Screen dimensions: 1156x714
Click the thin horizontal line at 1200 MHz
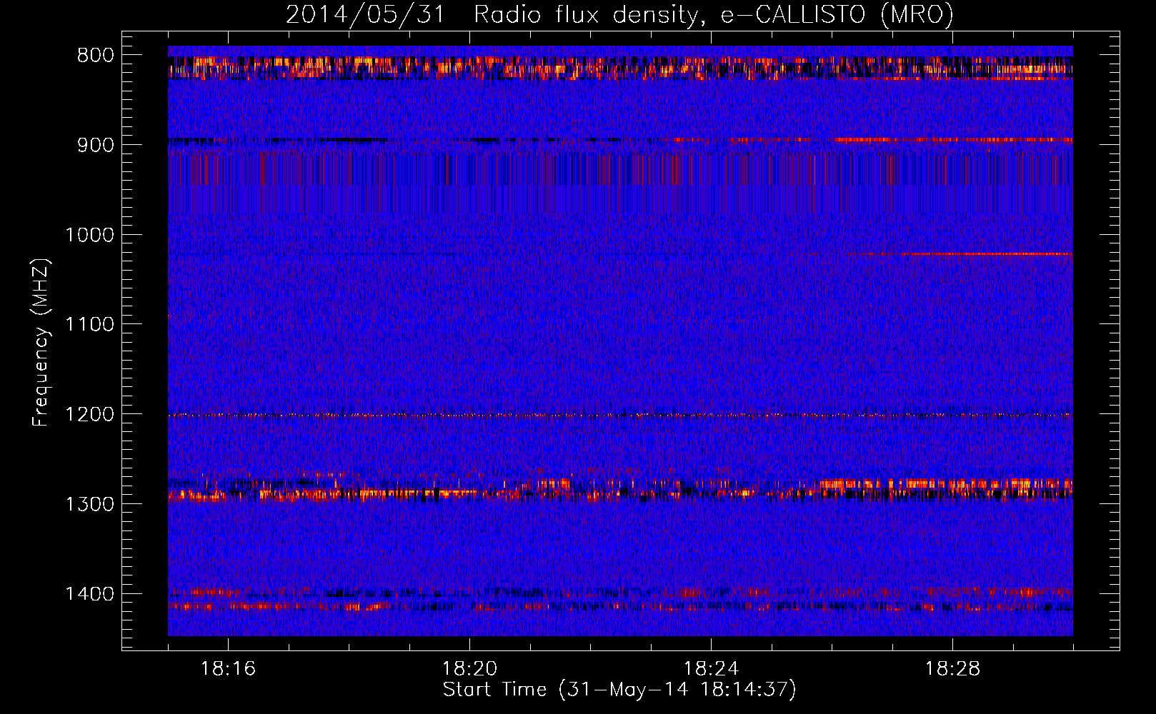620,415
